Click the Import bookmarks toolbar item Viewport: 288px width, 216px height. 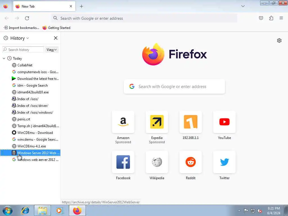point(21,28)
